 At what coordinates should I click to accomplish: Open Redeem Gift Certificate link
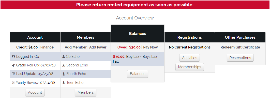(x=240, y=47)
